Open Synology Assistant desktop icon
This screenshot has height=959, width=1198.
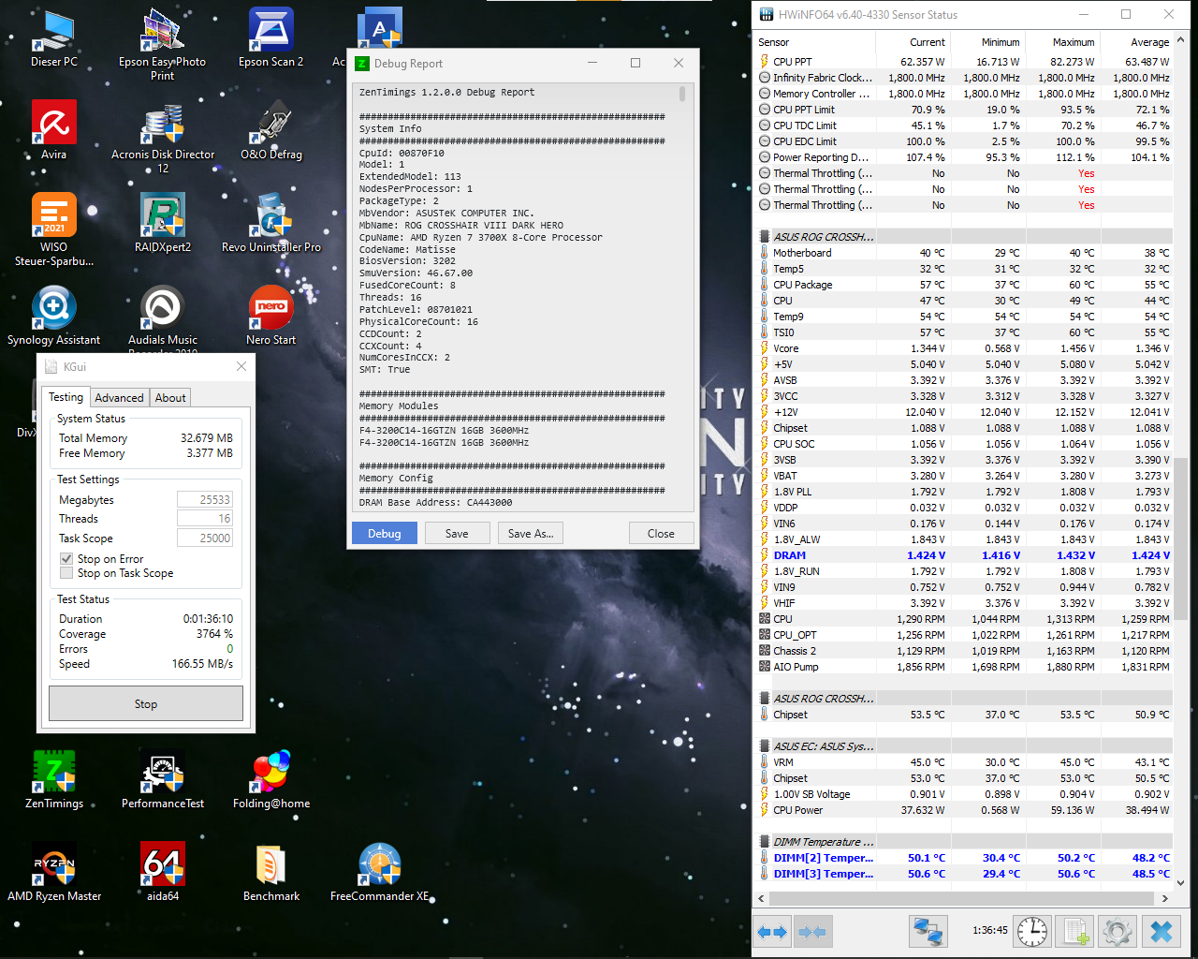[x=54, y=316]
